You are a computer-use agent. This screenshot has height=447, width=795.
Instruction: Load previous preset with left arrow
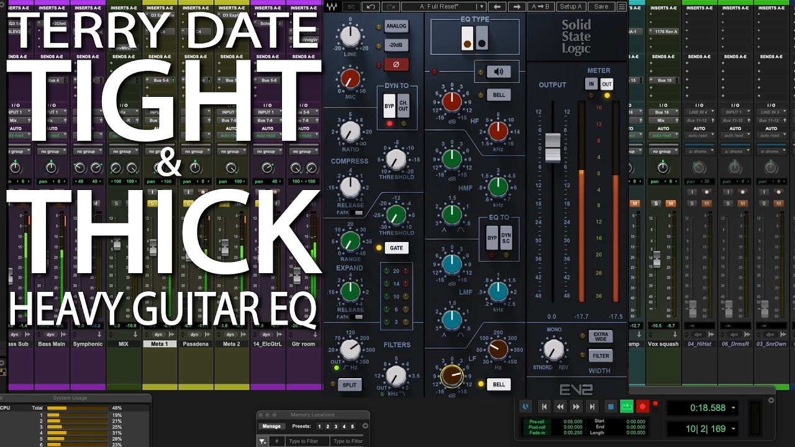[496, 6]
